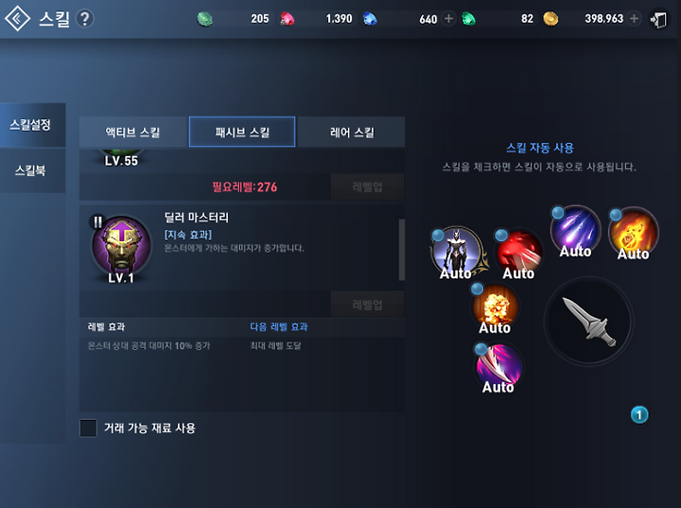Viewport: 681px width, 508px height.
Task: Select the Dealer Mastery mask icon
Action: [122, 247]
